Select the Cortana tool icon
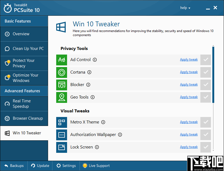The width and height of the screenshot is (224, 171). click(x=62, y=72)
